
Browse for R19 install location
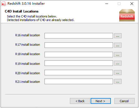tap(118, 63)
